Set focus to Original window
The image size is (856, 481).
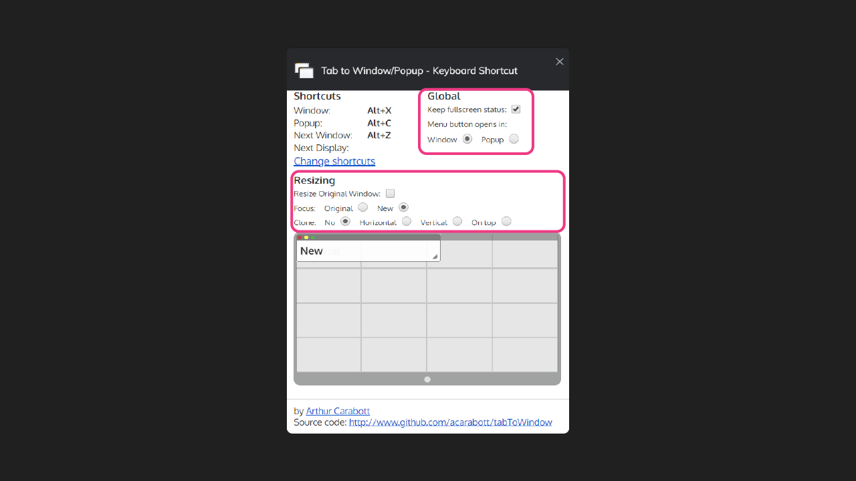362,207
